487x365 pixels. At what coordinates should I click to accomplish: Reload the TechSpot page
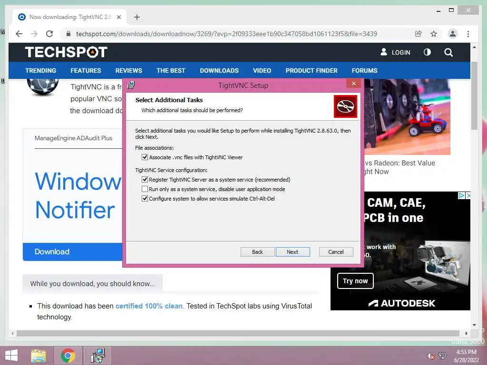(49, 34)
